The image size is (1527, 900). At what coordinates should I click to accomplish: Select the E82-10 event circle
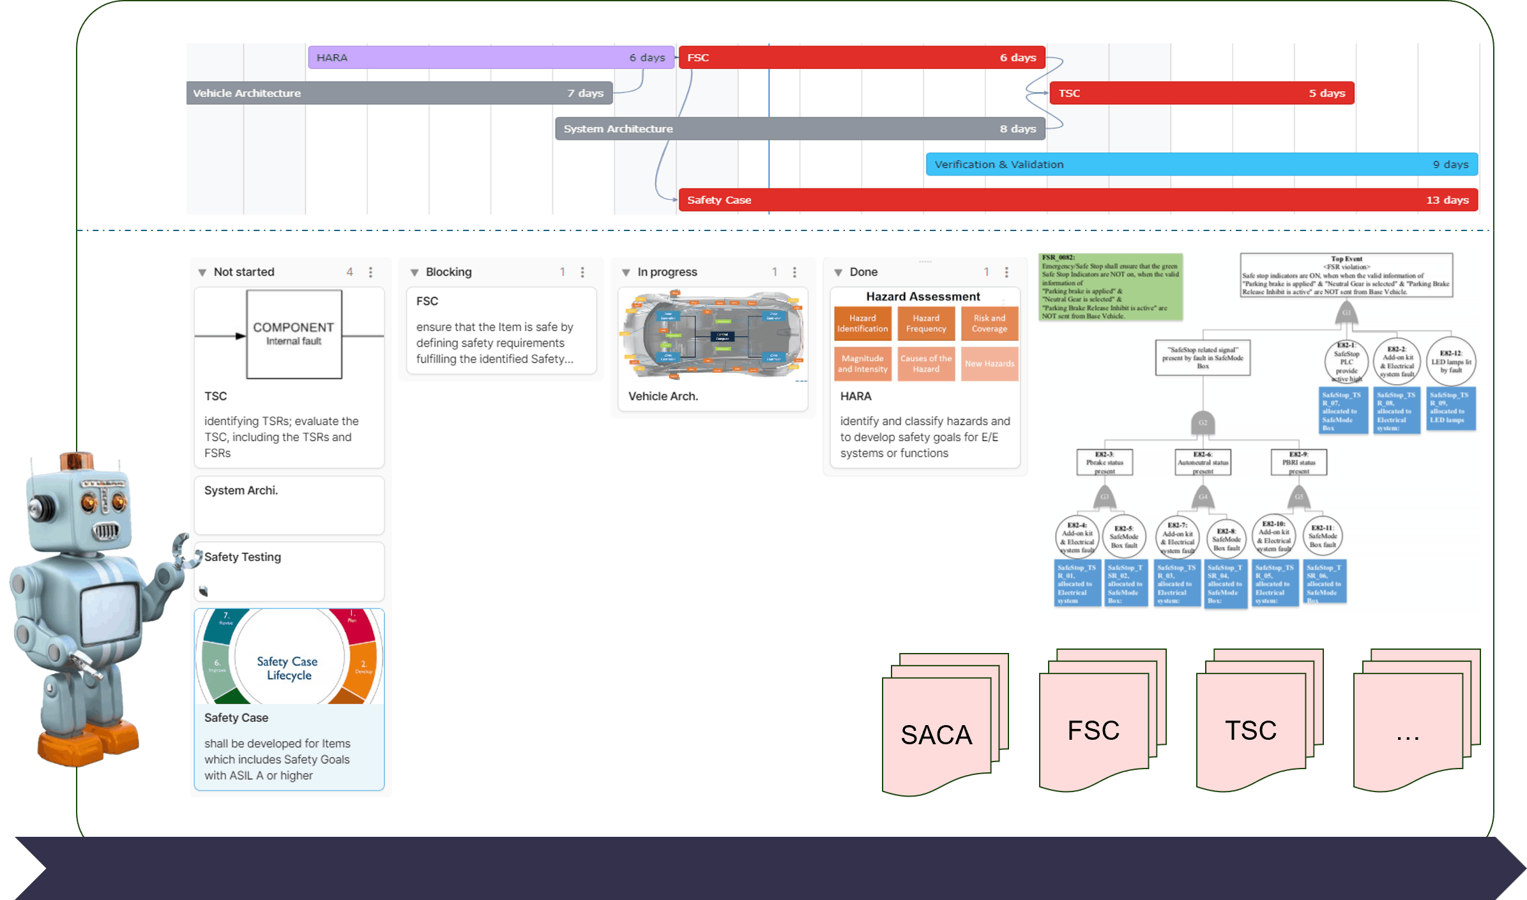[1273, 535]
